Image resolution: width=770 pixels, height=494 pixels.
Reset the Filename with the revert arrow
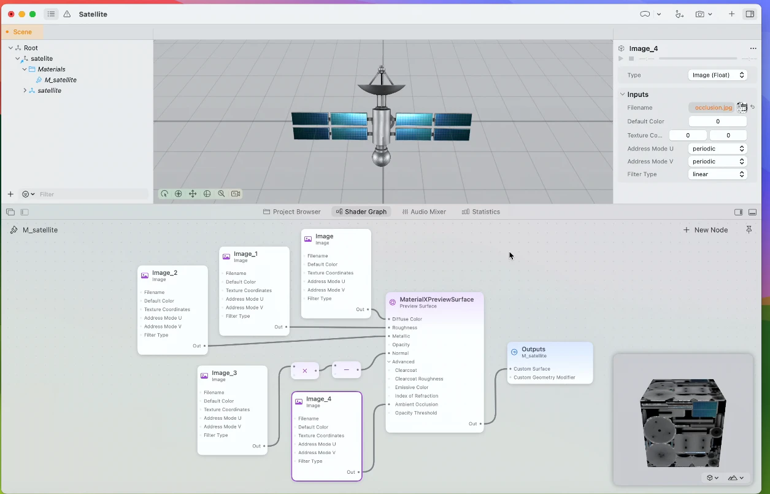coord(753,107)
